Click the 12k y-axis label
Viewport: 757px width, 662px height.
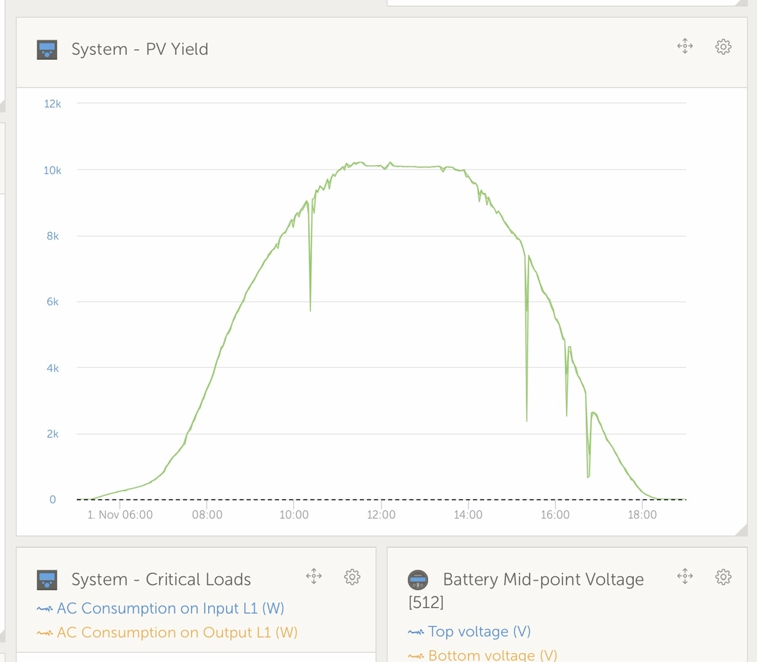click(x=53, y=104)
